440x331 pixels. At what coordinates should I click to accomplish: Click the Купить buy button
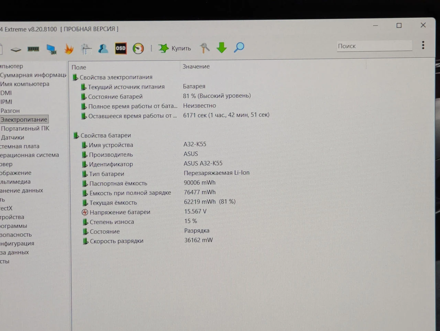175,48
